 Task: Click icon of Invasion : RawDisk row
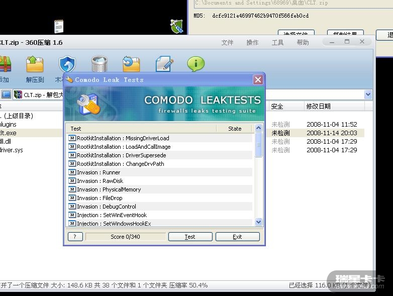(x=72, y=181)
